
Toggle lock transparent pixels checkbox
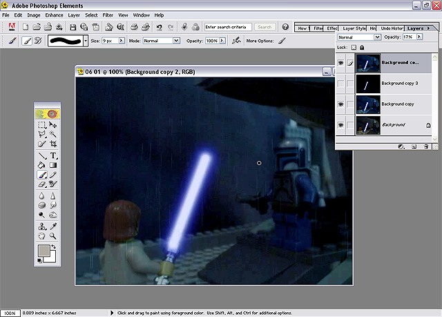pyautogui.click(x=354, y=48)
